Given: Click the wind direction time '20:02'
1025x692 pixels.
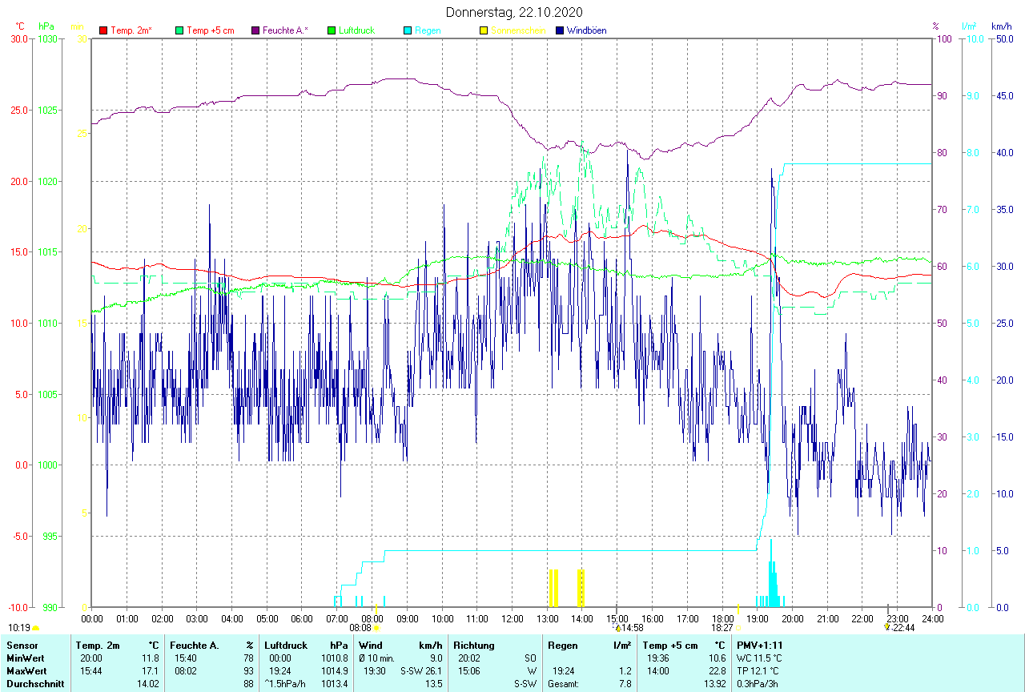Looking at the screenshot, I should coord(470,658).
